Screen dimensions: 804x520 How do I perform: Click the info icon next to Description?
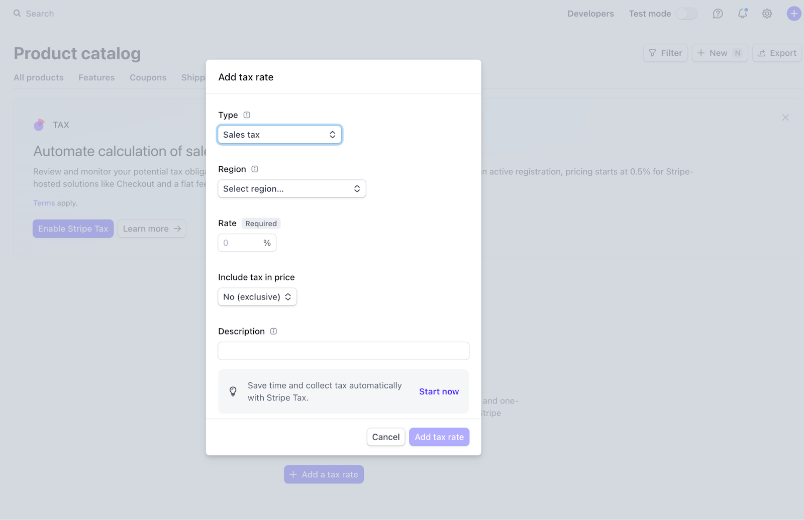tap(273, 332)
